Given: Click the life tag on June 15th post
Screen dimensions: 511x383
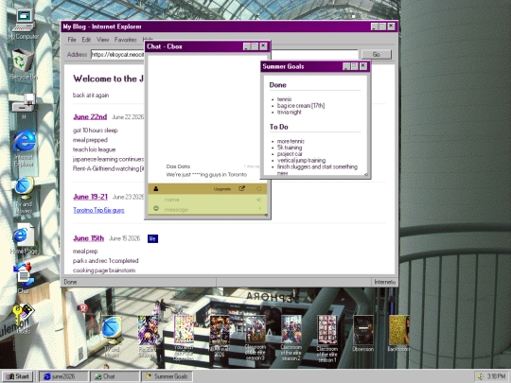Looking at the screenshot, I should pyautogui.click(x=152, y=238).
